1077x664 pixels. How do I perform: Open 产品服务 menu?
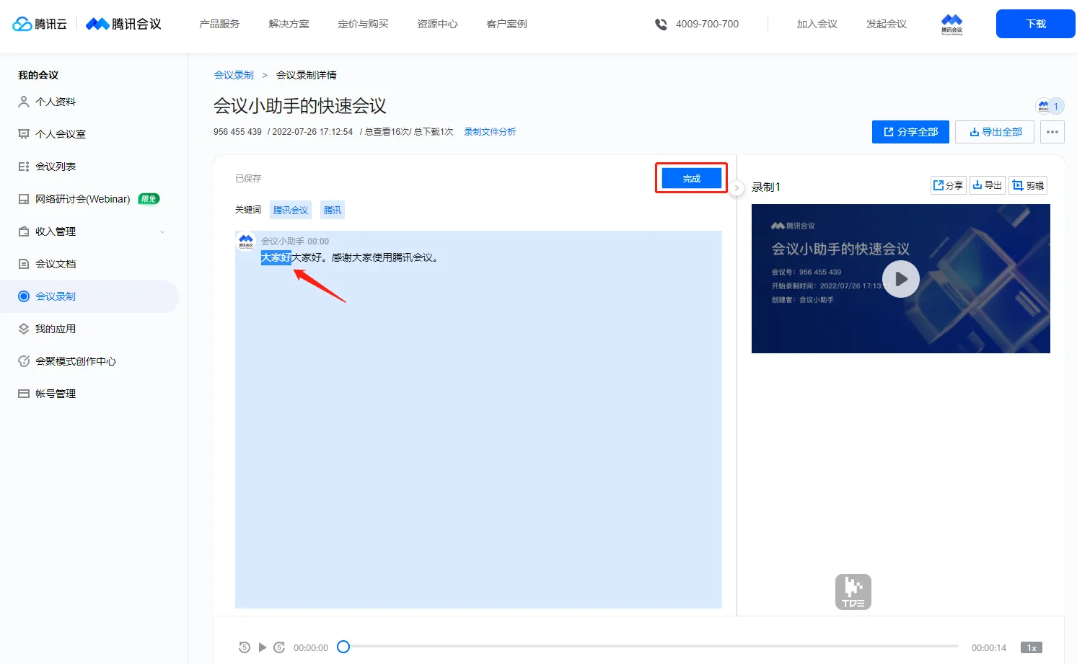tap(219, 24)
